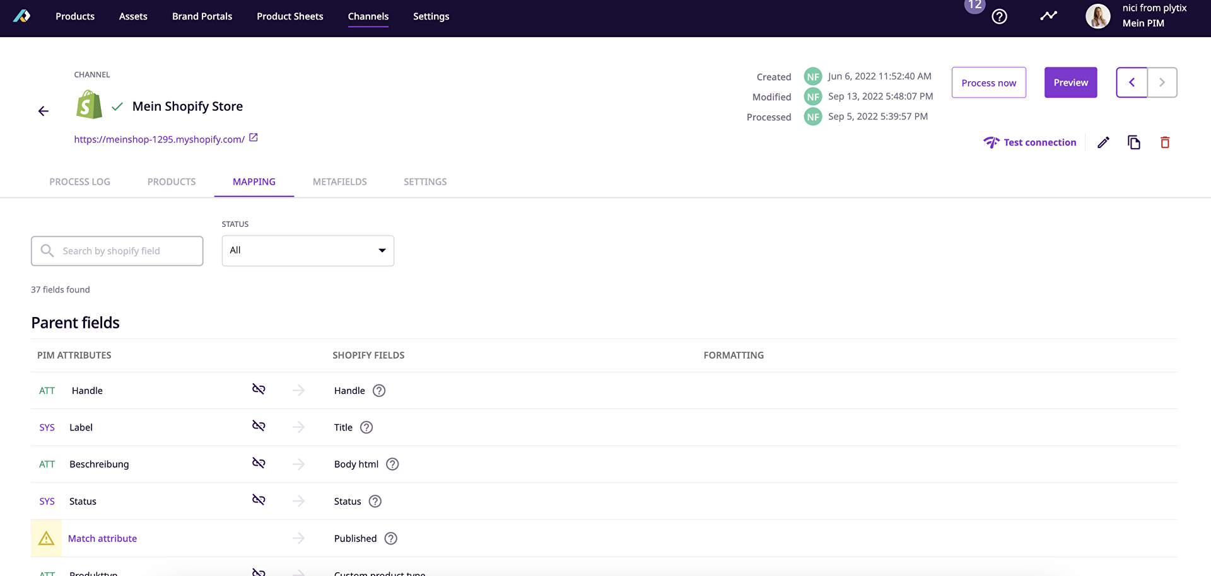Go back using the arrow beside the channel name

44,111
